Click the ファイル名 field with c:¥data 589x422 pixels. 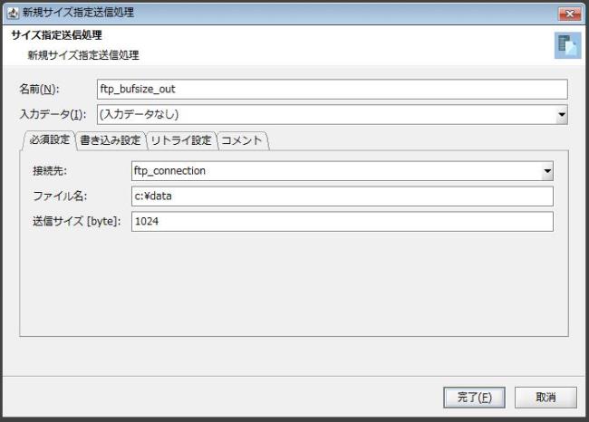point(342,197)
